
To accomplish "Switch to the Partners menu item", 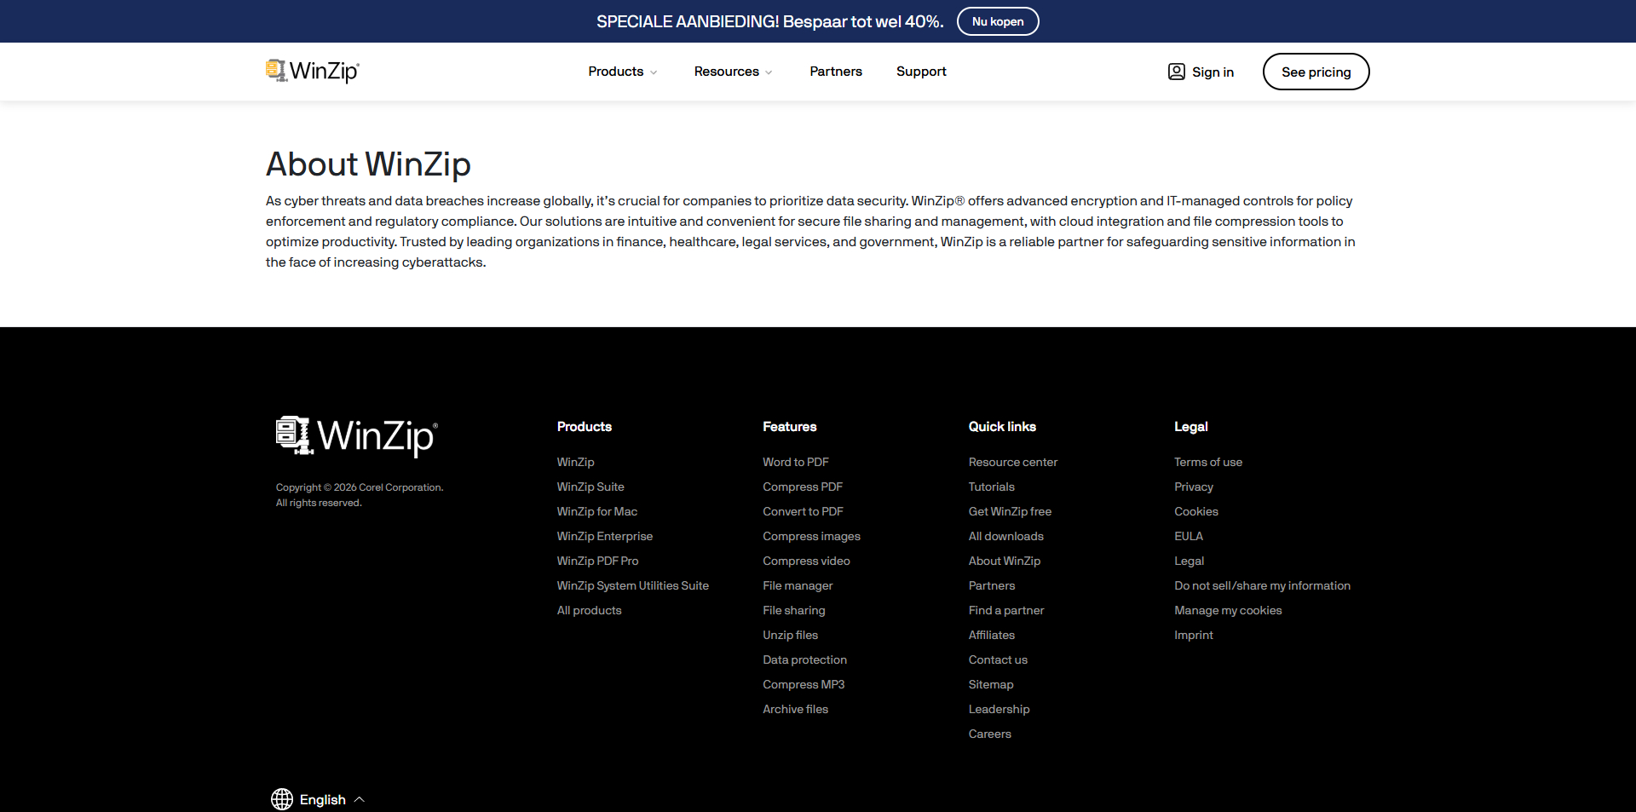I will point(835,72).
